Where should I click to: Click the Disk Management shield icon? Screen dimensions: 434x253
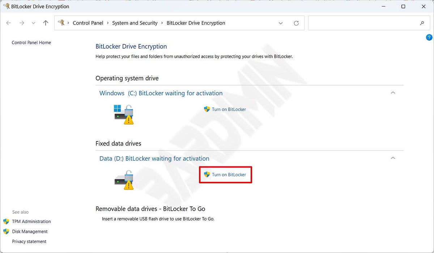(7, 231)
